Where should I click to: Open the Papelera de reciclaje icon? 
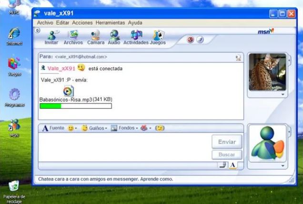click(14, 192)
